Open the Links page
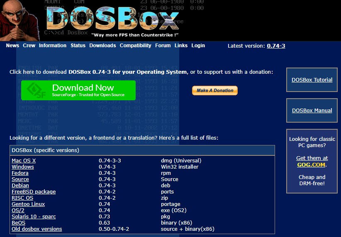341x237 pixels. tap(181, 46)
